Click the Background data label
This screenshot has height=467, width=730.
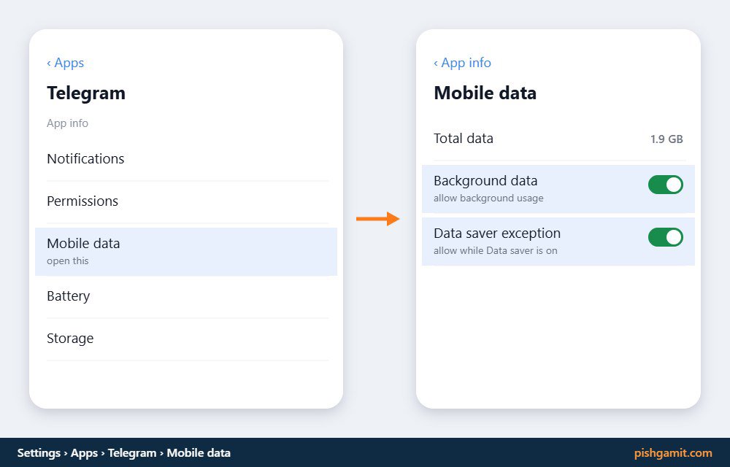tap(485, 180)
